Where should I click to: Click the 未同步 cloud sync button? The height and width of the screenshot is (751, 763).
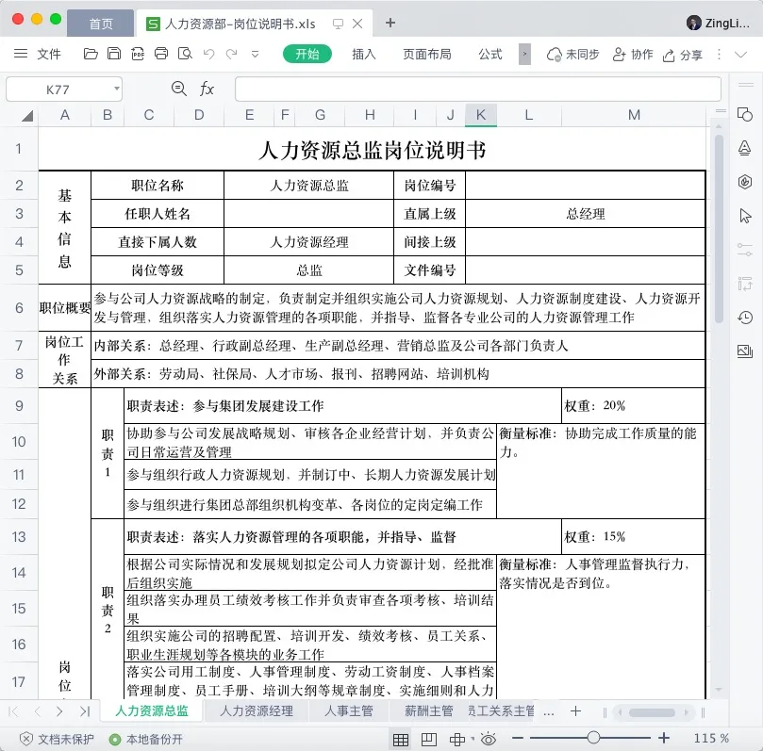572,54
